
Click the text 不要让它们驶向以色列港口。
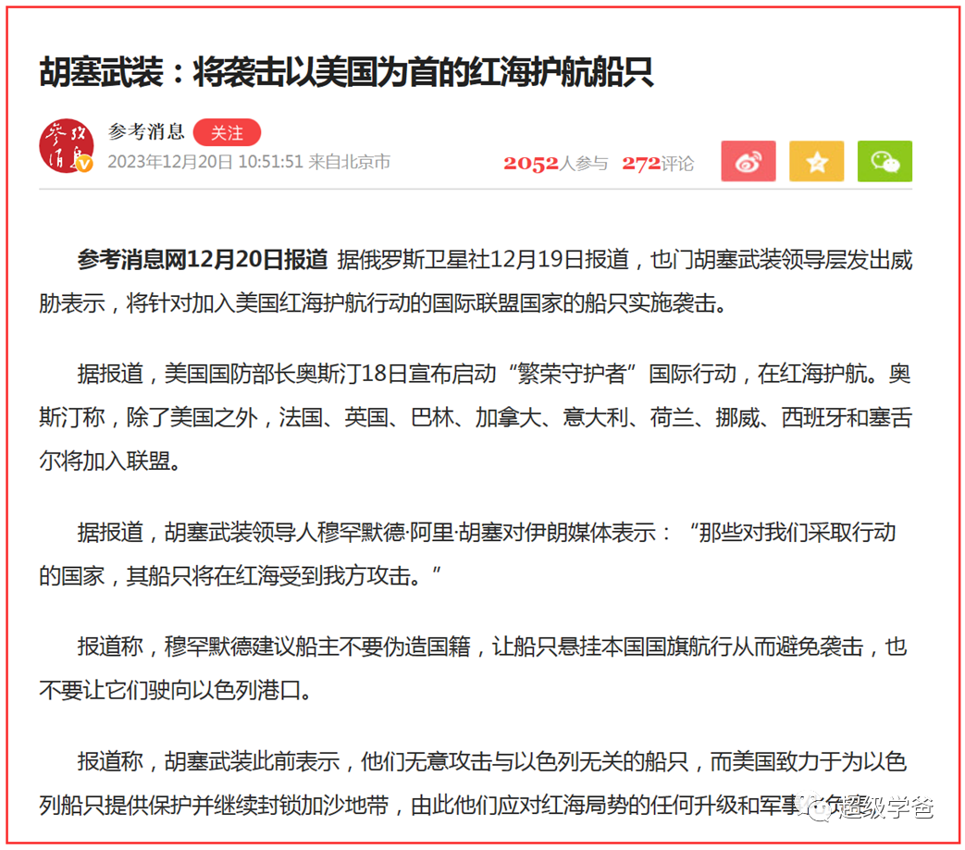[x=177, y=690]
